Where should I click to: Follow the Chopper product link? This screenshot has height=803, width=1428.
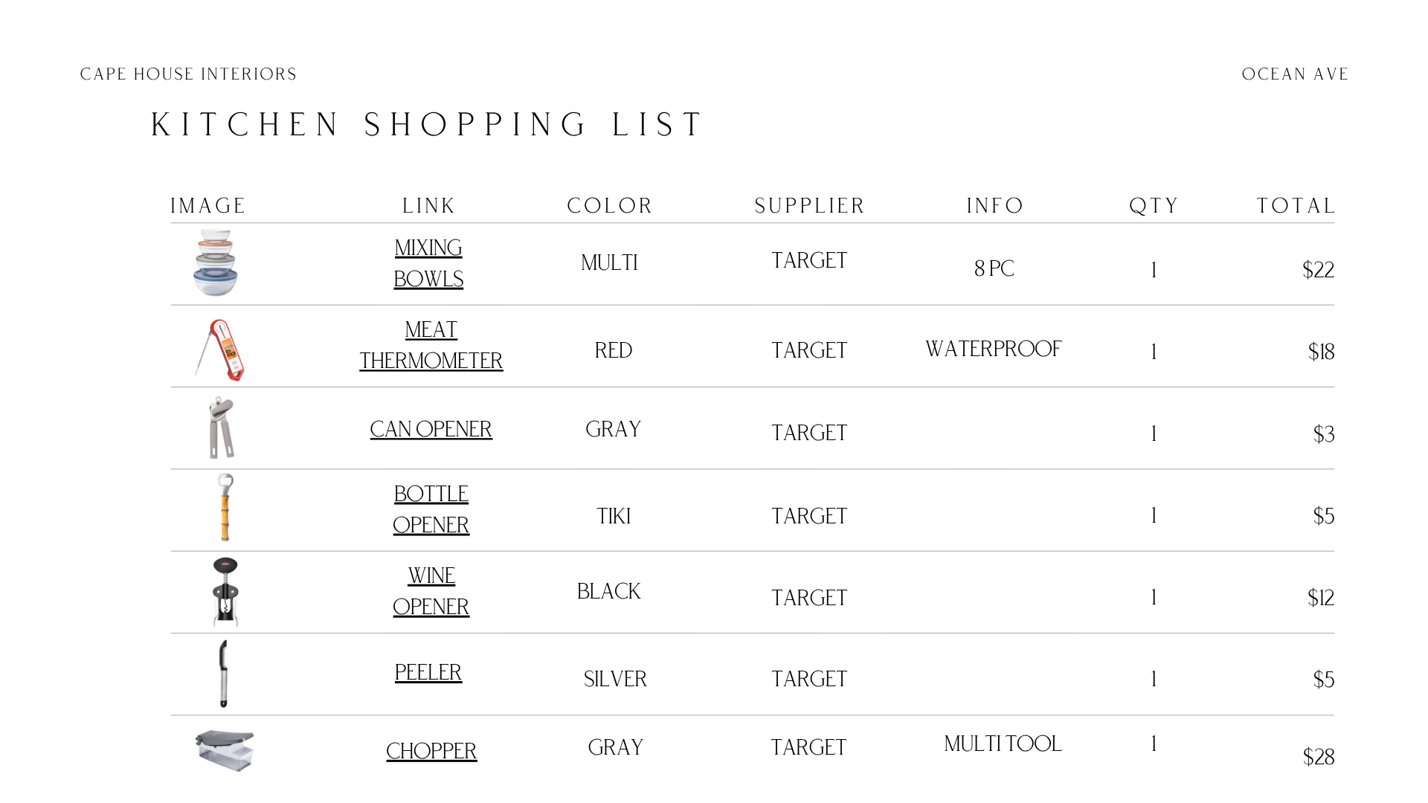point(431,751)
